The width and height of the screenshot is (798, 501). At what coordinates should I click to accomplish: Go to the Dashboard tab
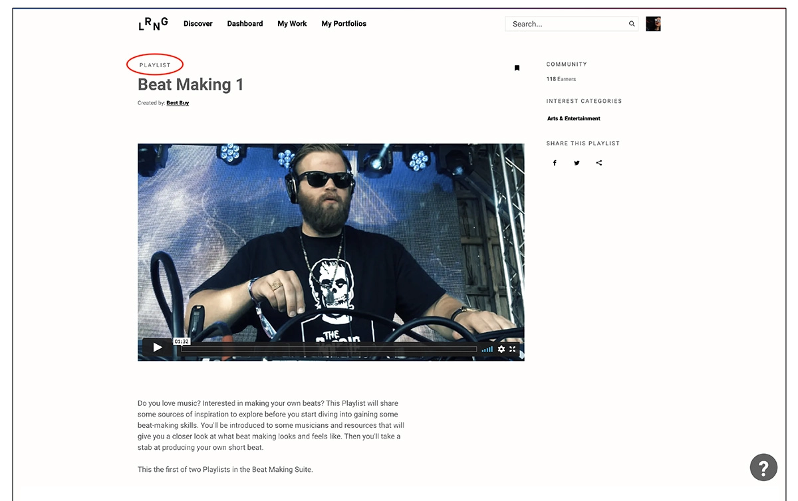(245, 23)
